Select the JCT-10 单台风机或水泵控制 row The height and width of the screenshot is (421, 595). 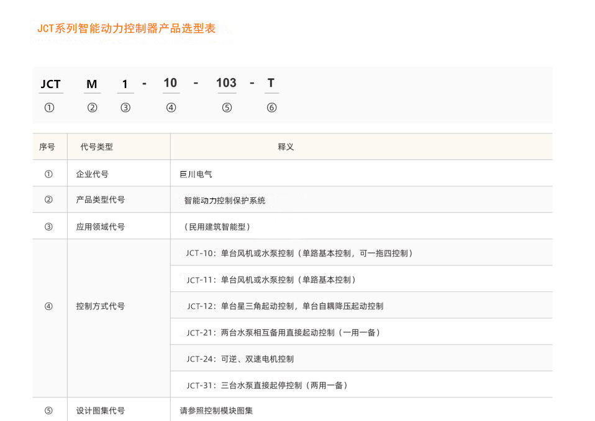click(x=299, y=253)
